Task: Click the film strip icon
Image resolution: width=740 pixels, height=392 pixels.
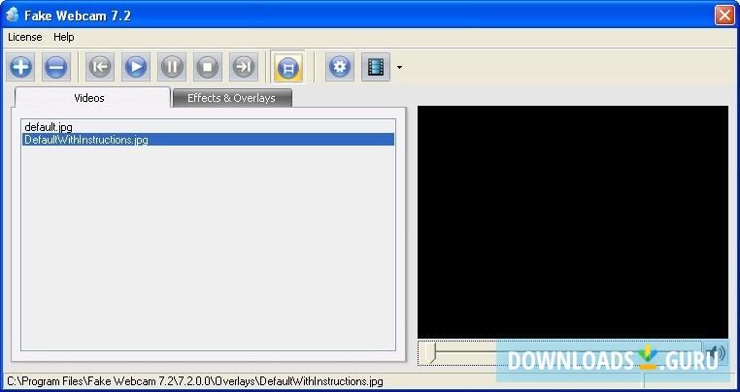Action: pyautogui.click(x=376, y=67)
